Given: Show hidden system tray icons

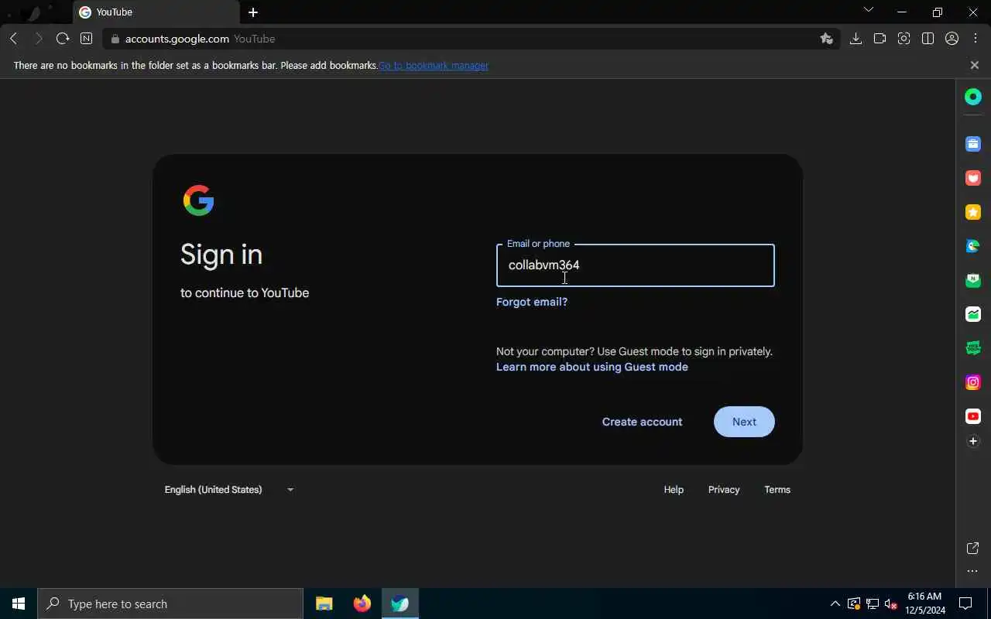Looking at the screenshot, I should click(835, 604).
